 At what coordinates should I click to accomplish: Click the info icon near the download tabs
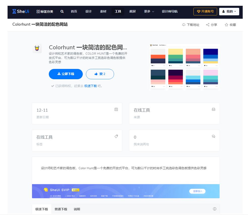point(214,209)
